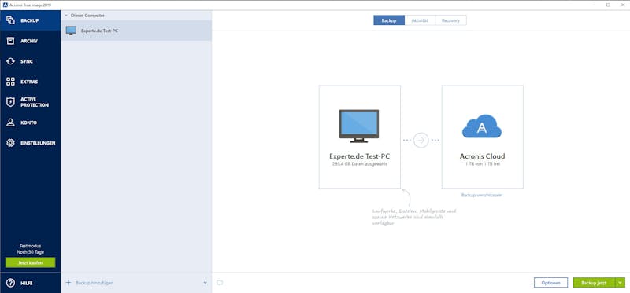Expand the Backup hinzufügen dropdown arrow

click(x=206, y=283)
